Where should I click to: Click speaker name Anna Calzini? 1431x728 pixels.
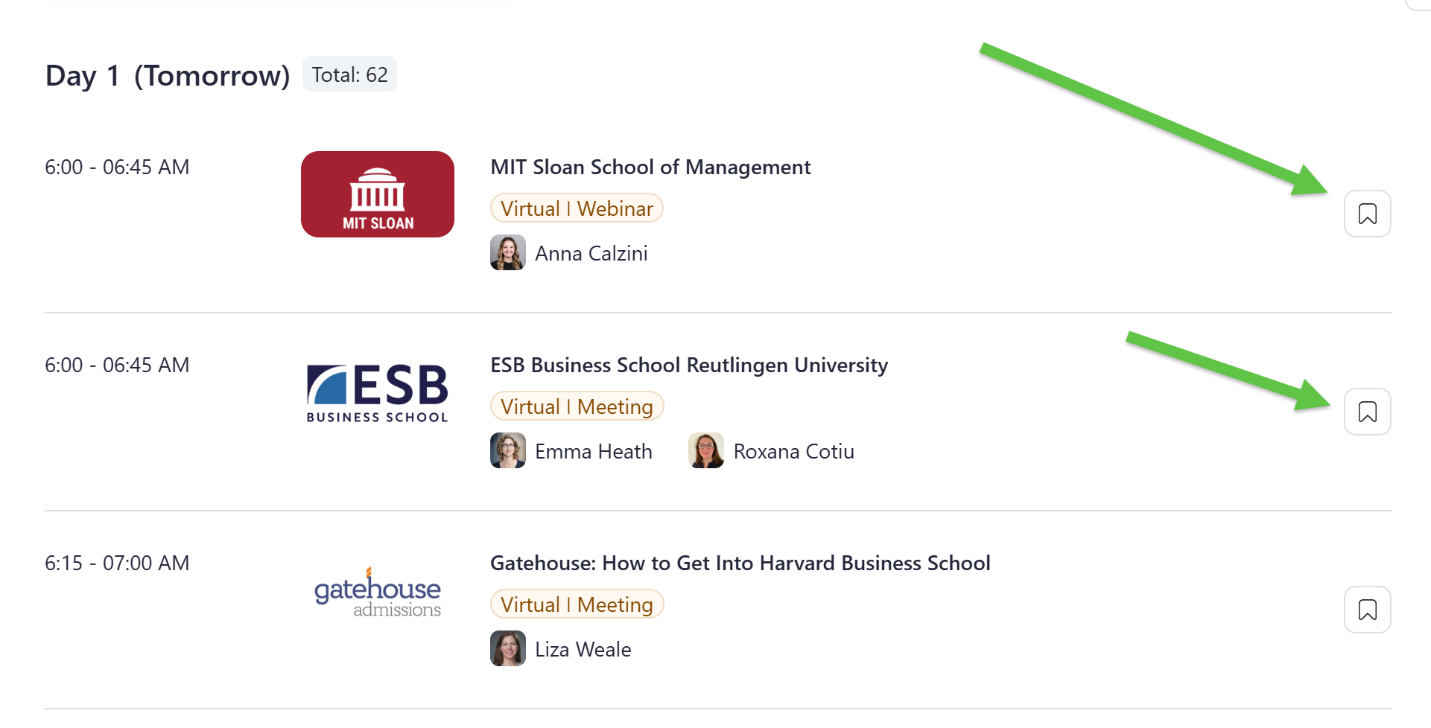click(x=591, y=254)
